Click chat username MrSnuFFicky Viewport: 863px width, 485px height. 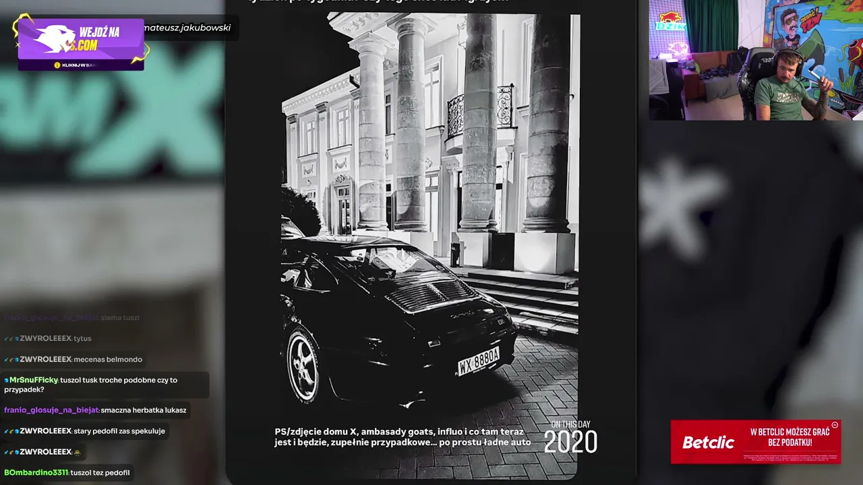34,381
